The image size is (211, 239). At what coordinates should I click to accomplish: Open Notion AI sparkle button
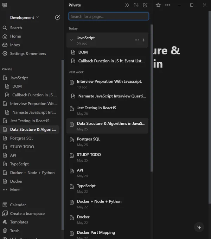click(199, 227)
